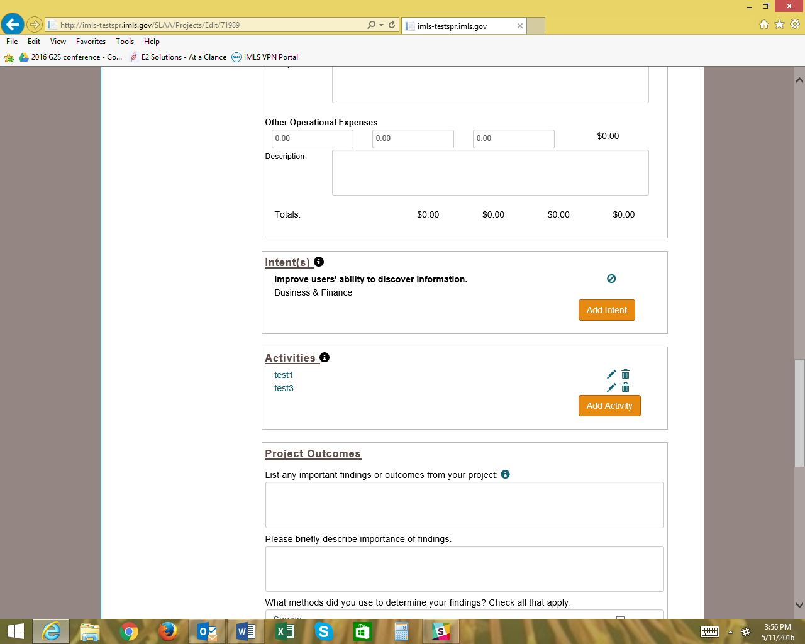Open the test1 activity link

coord(284,375)
